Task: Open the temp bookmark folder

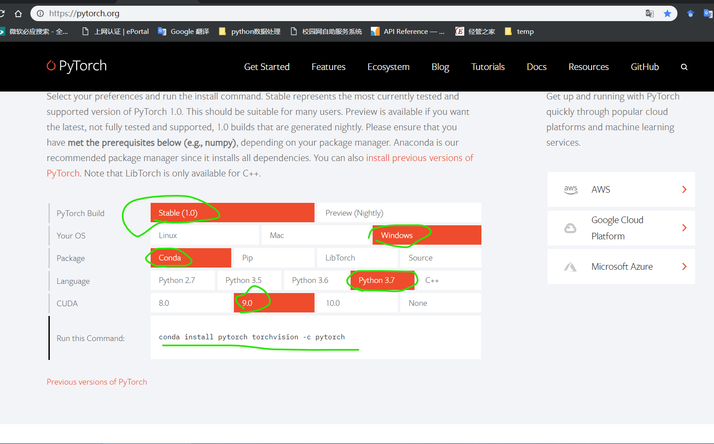Action: pos(519,31)
